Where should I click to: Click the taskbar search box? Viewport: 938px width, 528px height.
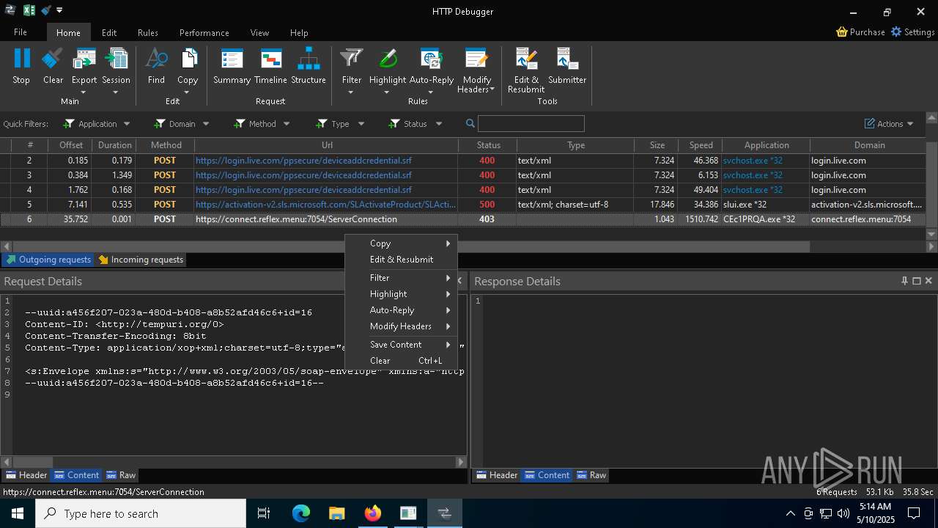point(141,513)
